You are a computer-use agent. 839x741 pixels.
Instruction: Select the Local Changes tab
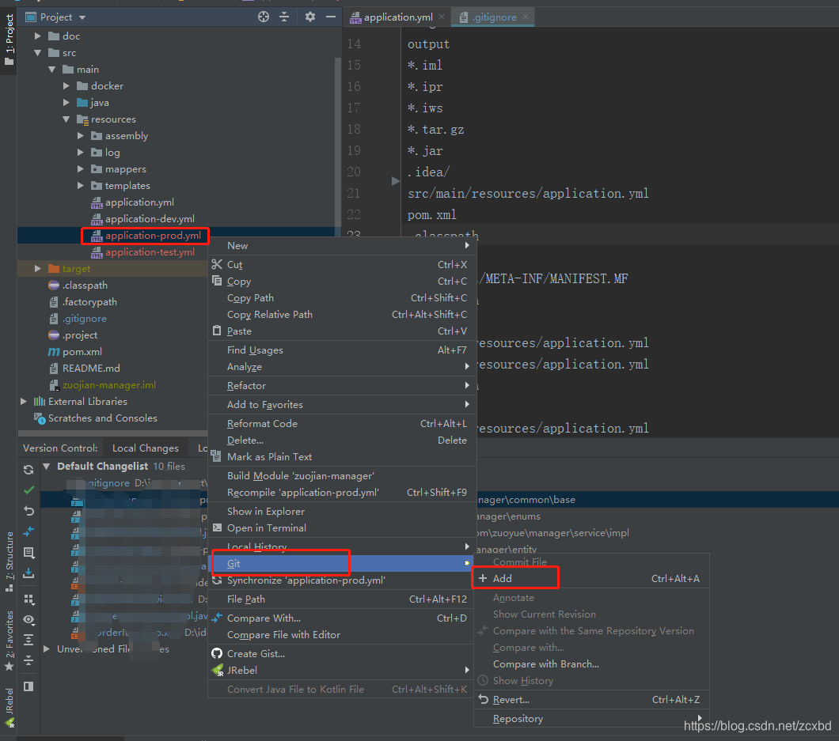146,448
